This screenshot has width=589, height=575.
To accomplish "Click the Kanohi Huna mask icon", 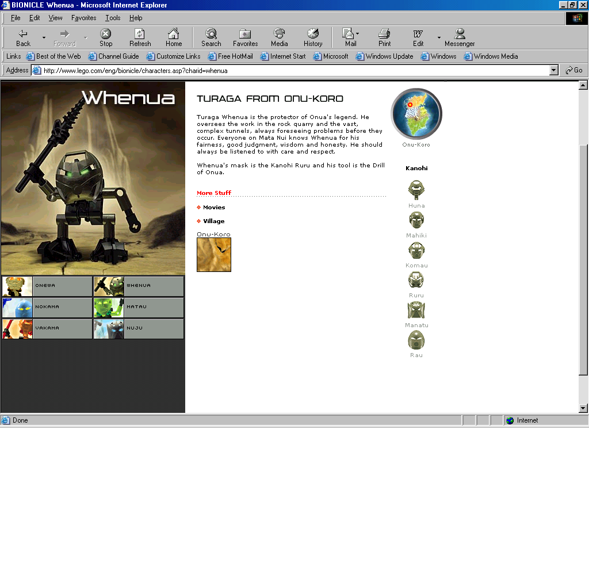I will click(416, 189).
